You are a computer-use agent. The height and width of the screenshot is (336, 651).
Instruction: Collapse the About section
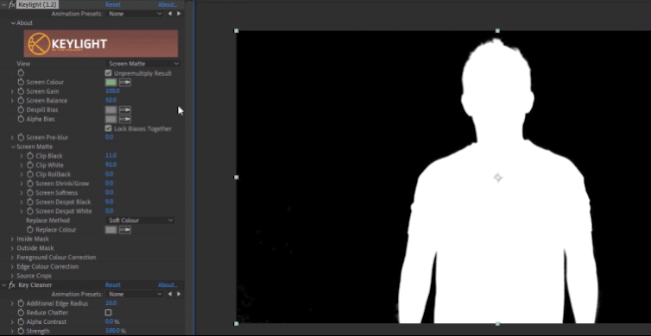[x=13, y=23]
